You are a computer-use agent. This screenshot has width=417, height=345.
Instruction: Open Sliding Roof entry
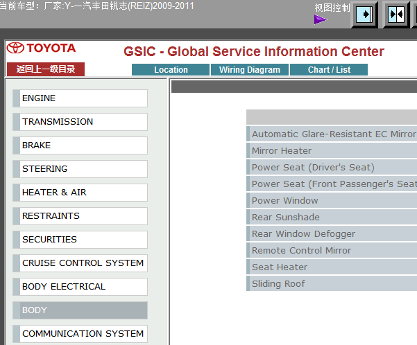332,283
